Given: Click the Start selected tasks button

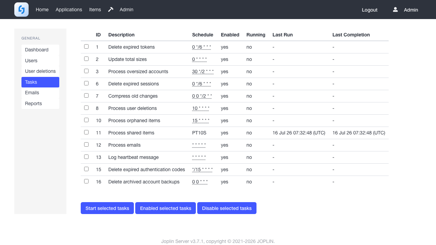Looking at the screenshot, I should [x=107, y=208].
